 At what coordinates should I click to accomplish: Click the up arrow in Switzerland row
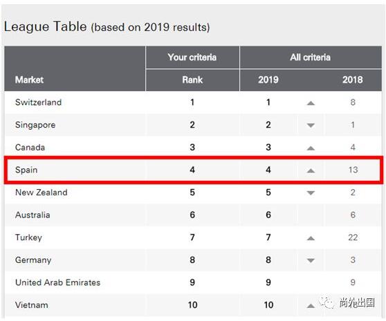pyautogui.click(x=311, y=103)
